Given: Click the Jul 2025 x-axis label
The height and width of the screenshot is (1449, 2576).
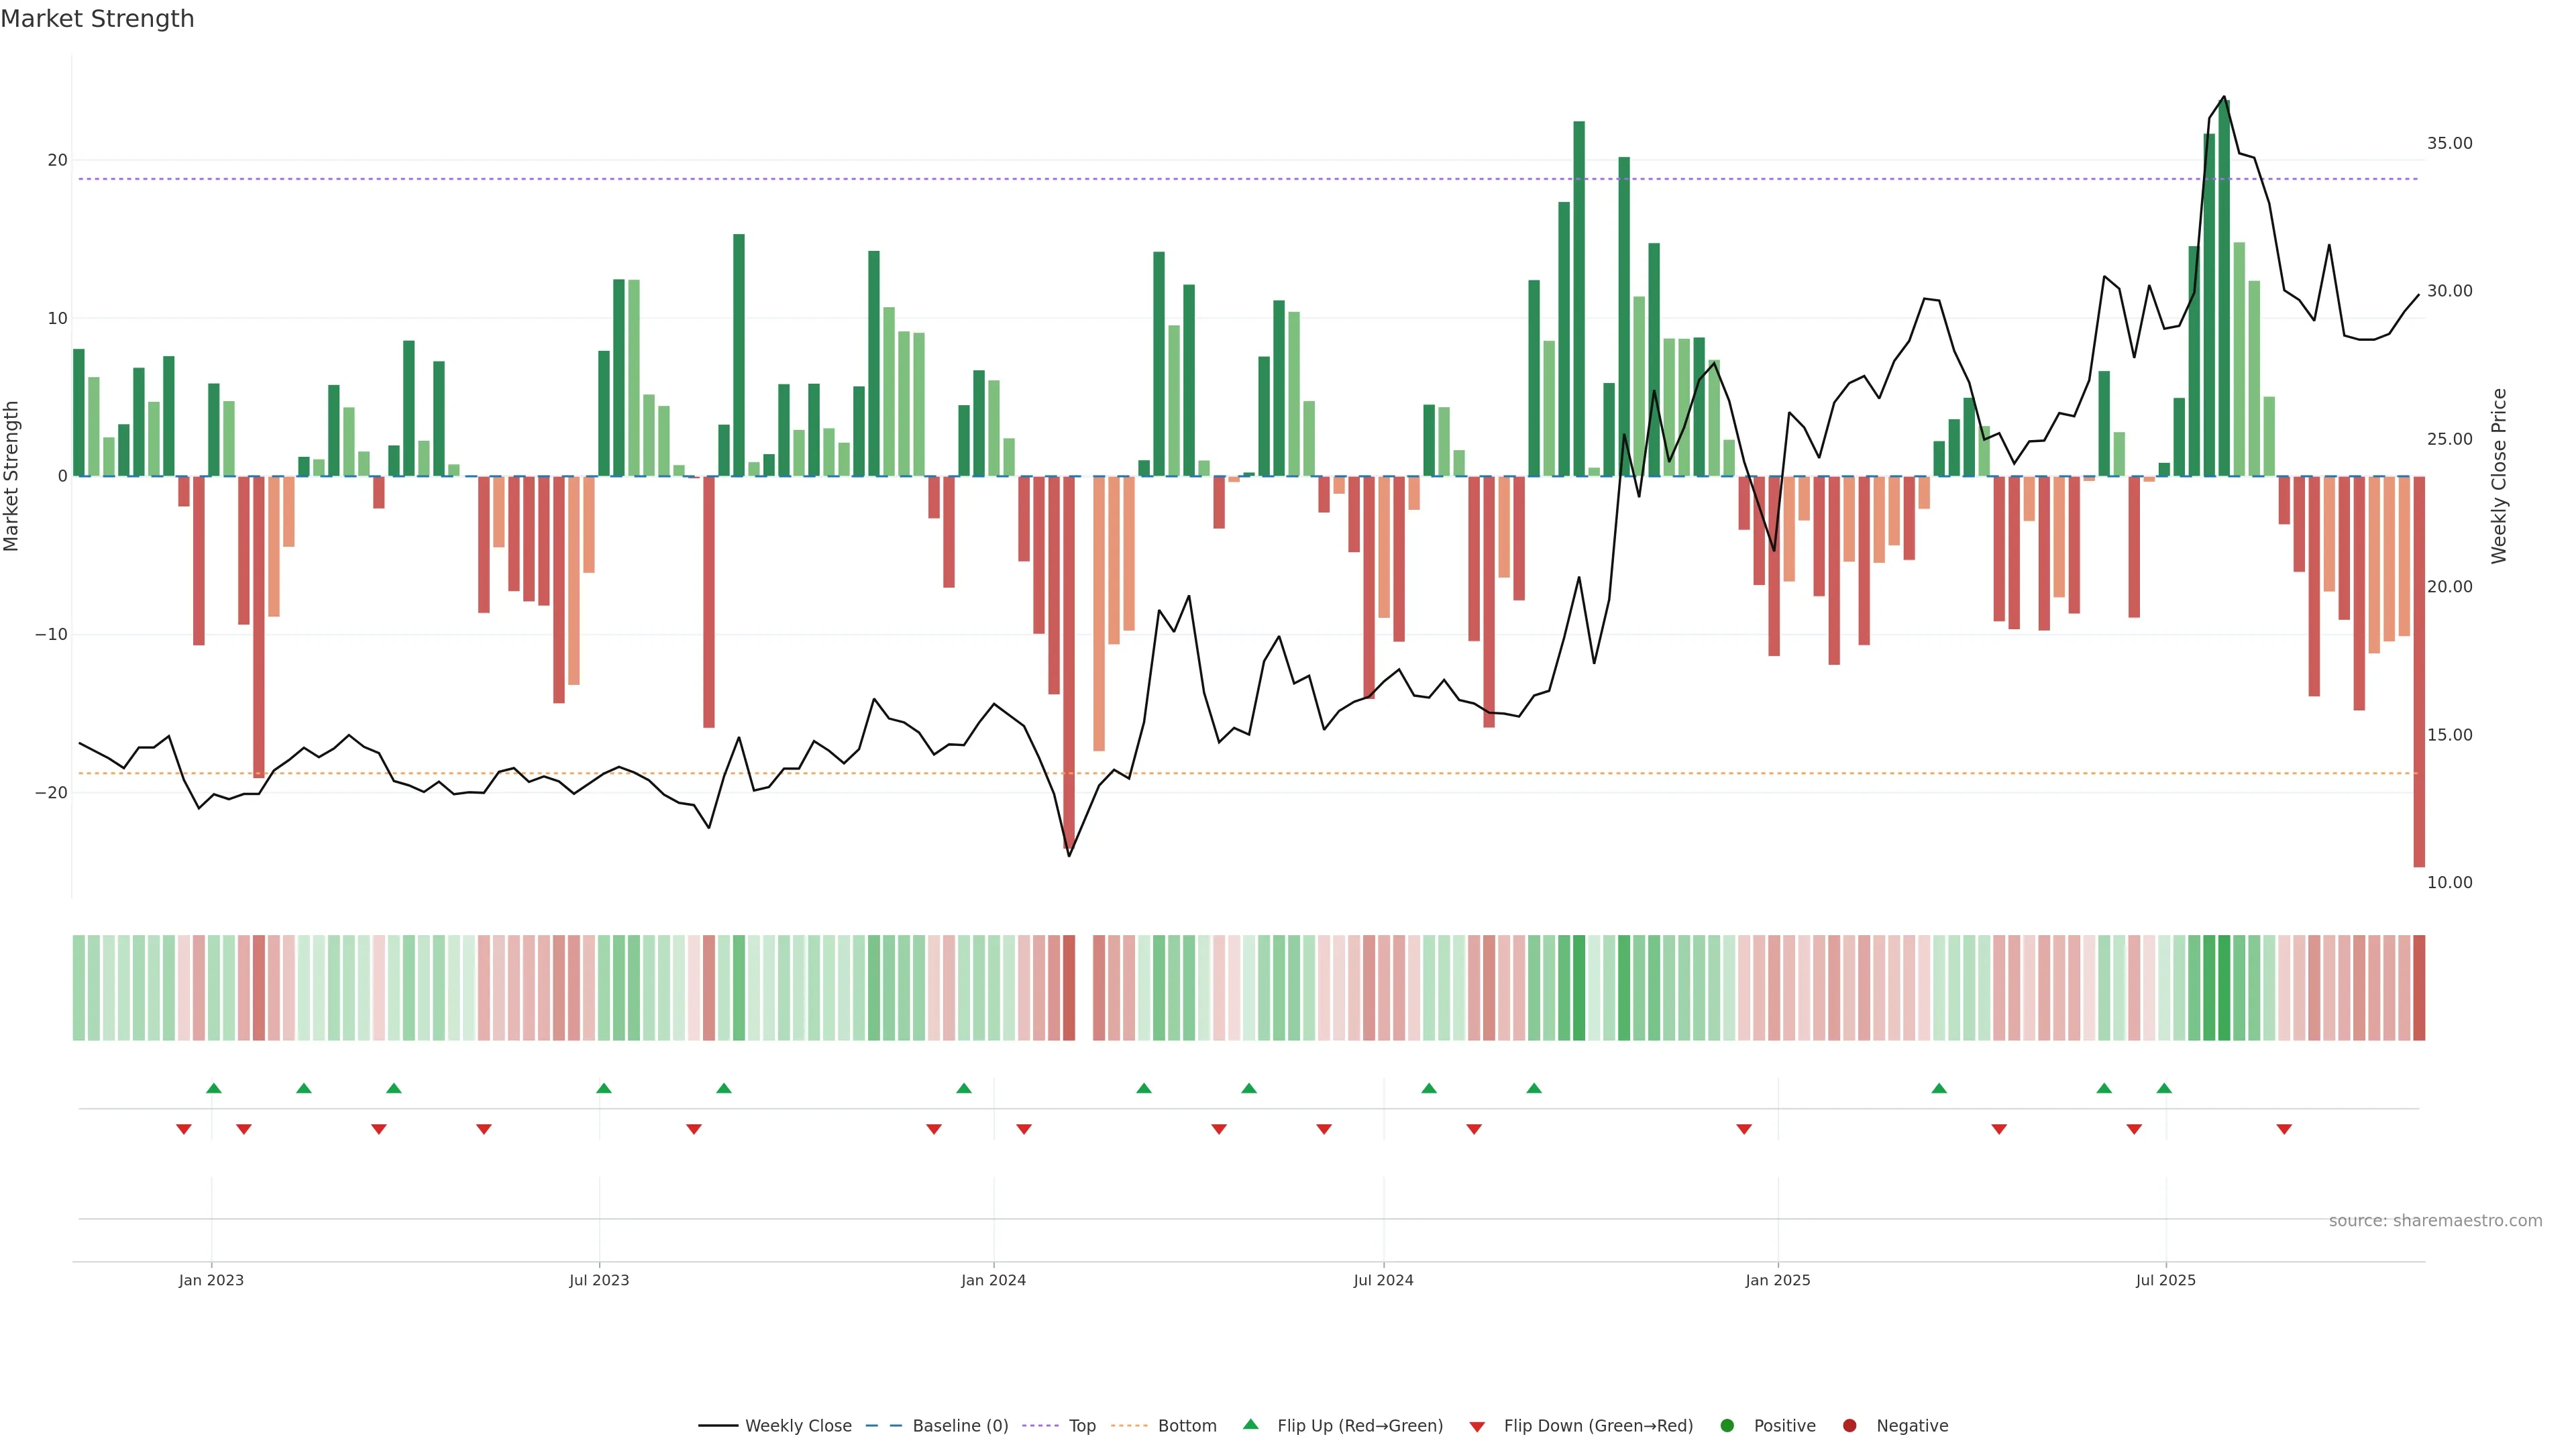Looking at the screenshot, I should (x=2165, y=1280).
